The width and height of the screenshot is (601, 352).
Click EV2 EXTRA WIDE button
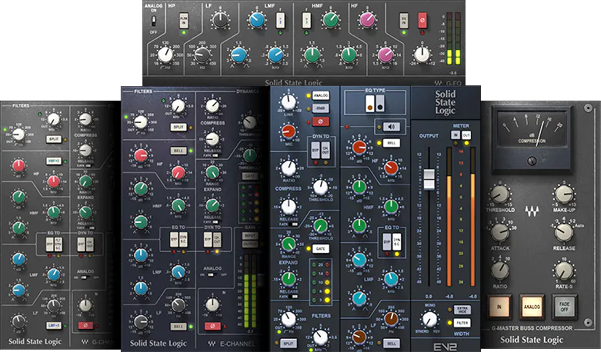[462, 310]
